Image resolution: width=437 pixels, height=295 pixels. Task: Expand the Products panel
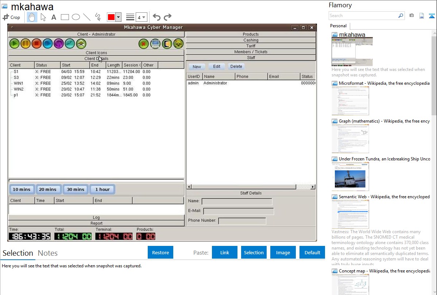pos(251,34)
